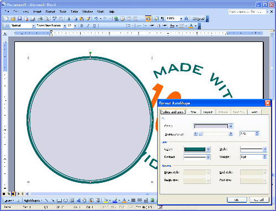
Task: Switch to the Web tab
Action: tap(254, 112)
